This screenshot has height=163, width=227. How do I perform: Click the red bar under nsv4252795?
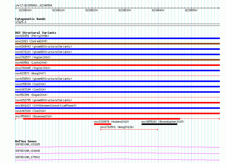pyautogui.click(x=117, y=103)
